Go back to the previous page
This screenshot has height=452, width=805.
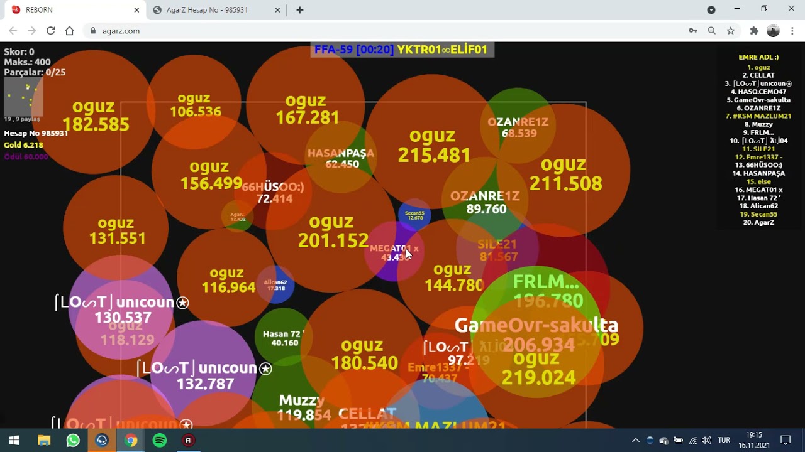[13, 31]
